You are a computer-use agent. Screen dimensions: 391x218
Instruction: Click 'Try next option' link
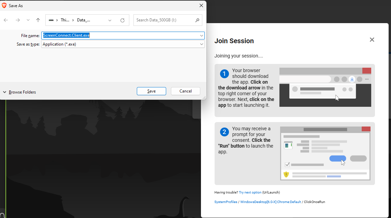point(250,192)
